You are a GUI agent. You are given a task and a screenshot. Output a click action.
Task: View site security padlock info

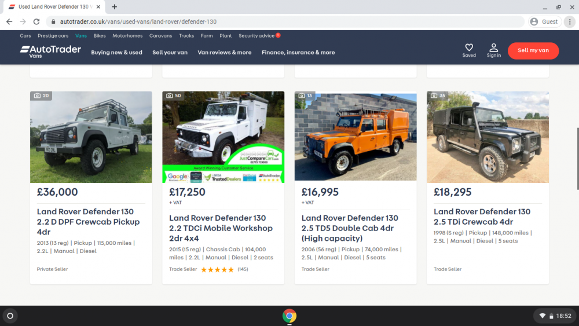[x=53, y=22]
